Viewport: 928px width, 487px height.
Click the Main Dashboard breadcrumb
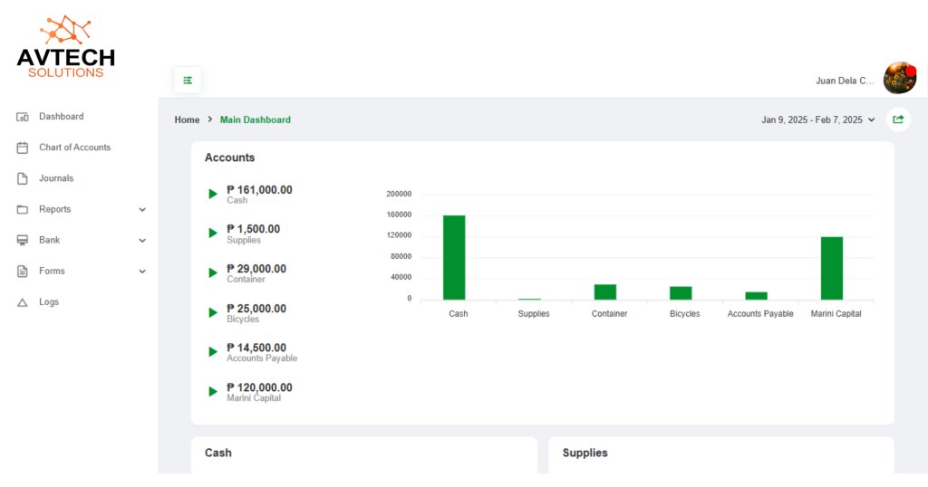coord(256,119)
